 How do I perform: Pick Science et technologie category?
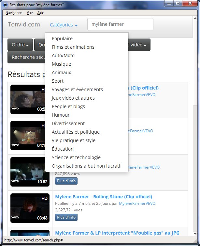(76, 157)
